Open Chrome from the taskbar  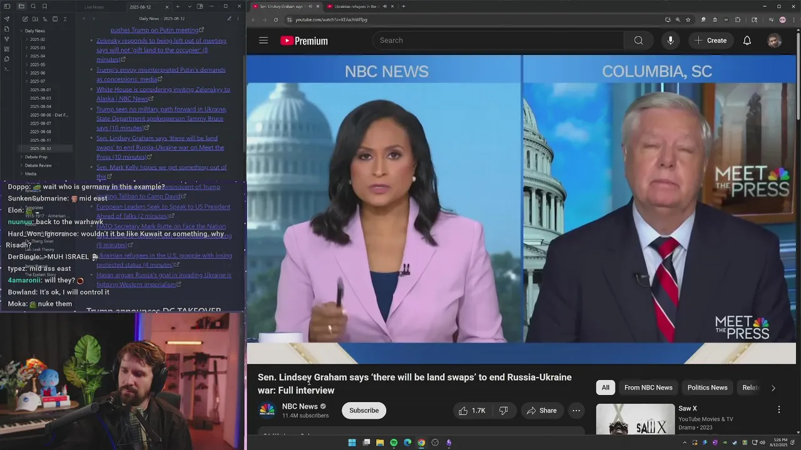tap(421, 442)
